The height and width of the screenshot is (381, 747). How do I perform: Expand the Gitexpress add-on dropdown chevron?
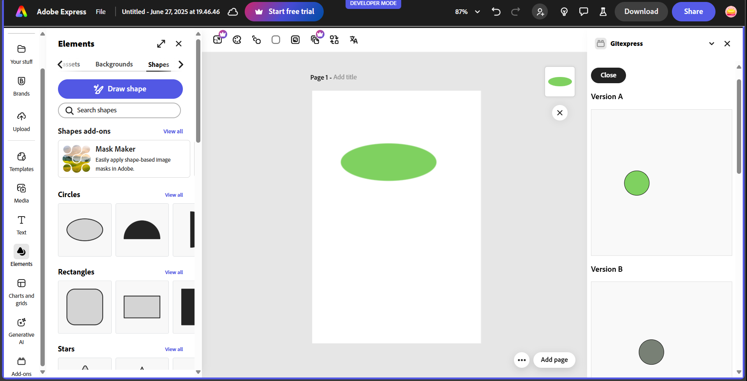[712, 44]
